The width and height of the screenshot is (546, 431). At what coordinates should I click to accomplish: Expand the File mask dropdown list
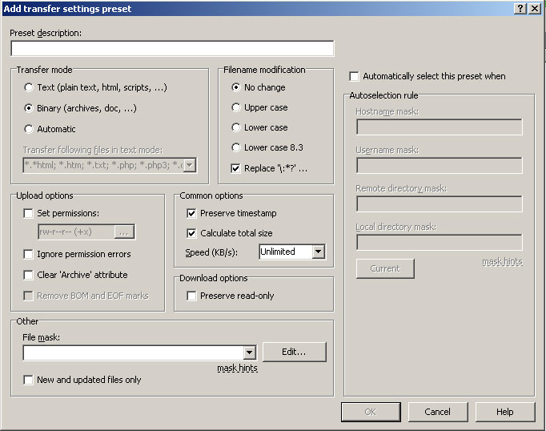tap(249, 352)
